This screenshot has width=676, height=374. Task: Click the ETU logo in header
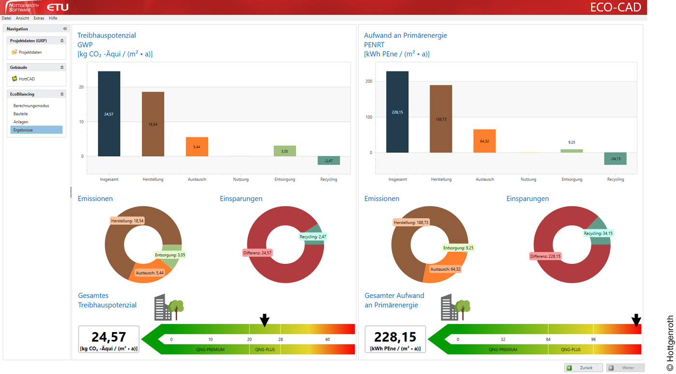click(58, 7)
